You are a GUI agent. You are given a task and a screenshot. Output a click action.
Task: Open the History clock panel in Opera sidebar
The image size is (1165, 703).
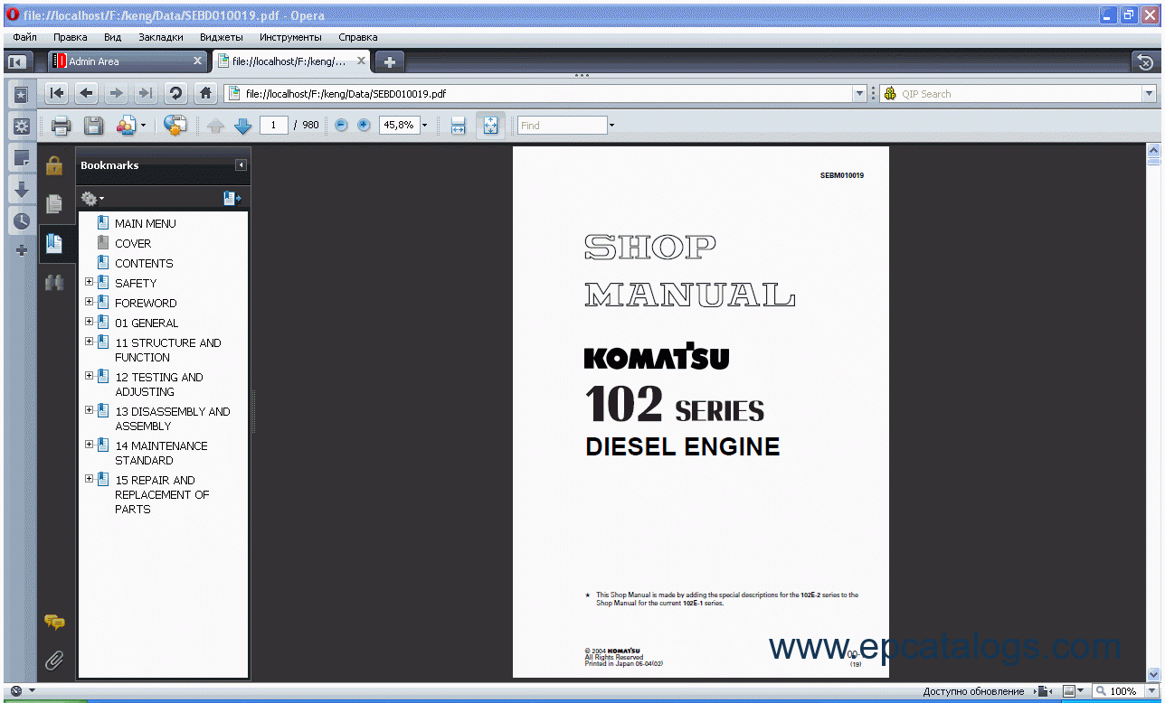tap(22, 221)
